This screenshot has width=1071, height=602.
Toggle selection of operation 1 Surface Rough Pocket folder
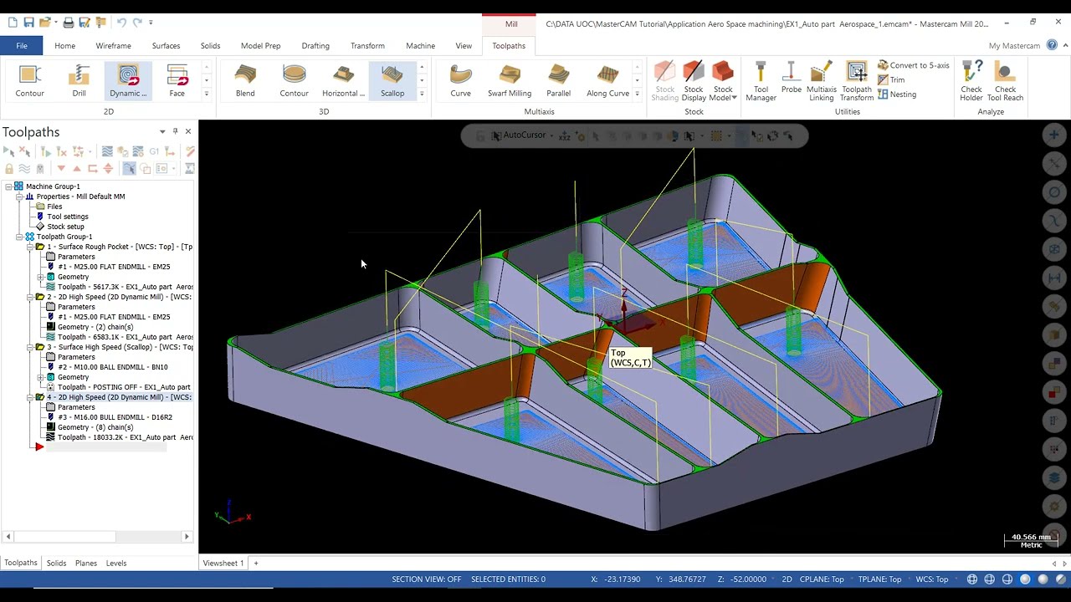[x=39, y=247]
